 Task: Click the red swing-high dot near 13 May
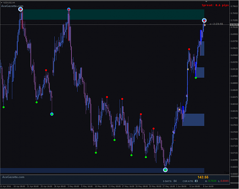tap(107, 97)
